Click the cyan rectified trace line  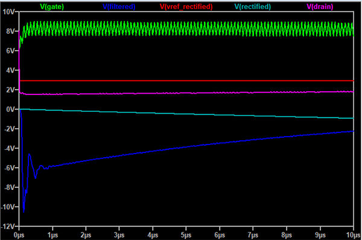[186, 114]
